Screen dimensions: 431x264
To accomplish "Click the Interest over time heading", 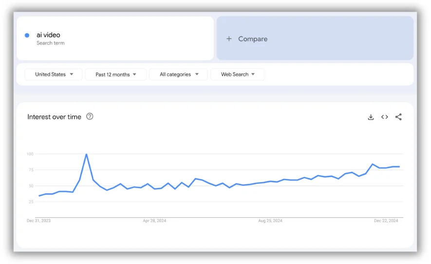I will coord(54,117).
